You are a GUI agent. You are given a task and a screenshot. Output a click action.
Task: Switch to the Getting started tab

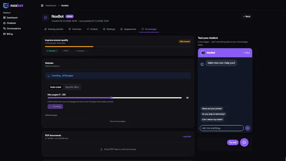54,29
